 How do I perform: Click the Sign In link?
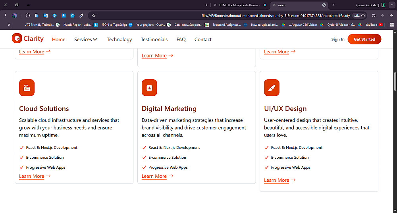(338, 40)
